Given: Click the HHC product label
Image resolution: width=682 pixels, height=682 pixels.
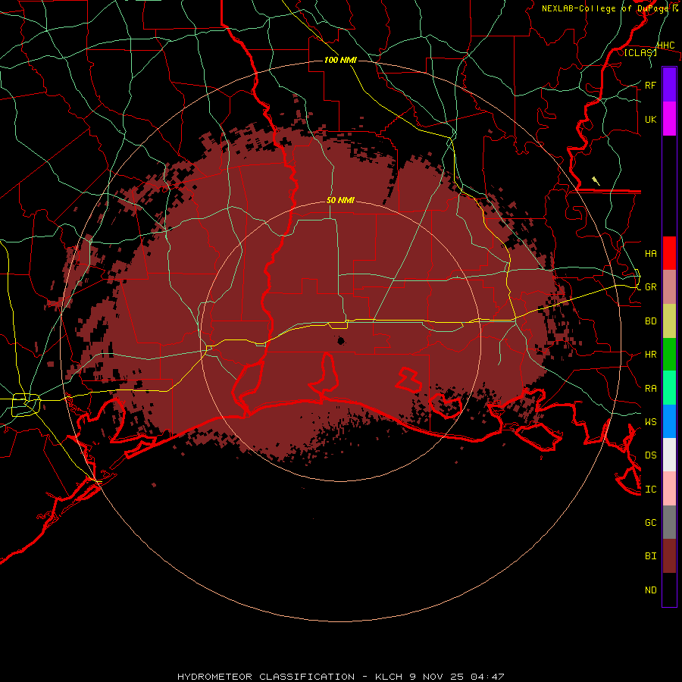Looking at the screenshot, I should click(x=665, y=45).
